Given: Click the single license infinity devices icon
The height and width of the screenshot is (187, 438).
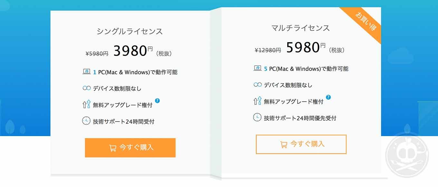Looking at the screenshot, I should (x=86, y=88).
